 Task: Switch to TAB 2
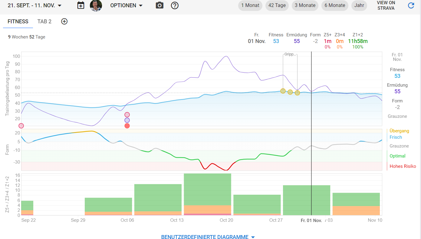click(44, 22)
